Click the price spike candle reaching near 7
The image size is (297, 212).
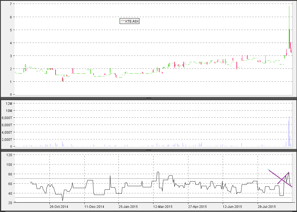[289, 27]
